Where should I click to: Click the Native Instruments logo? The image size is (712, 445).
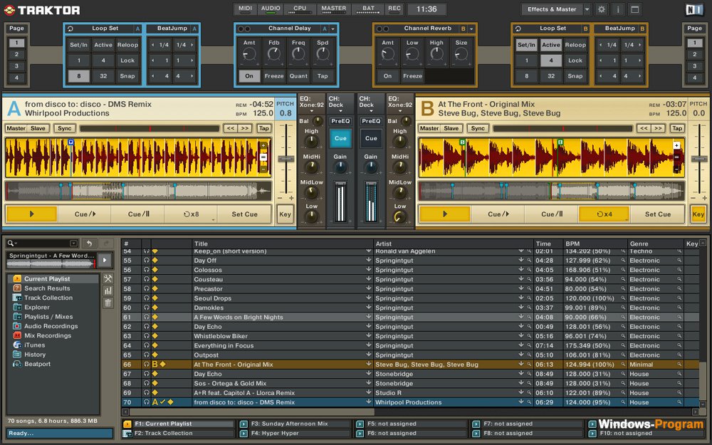694,9
